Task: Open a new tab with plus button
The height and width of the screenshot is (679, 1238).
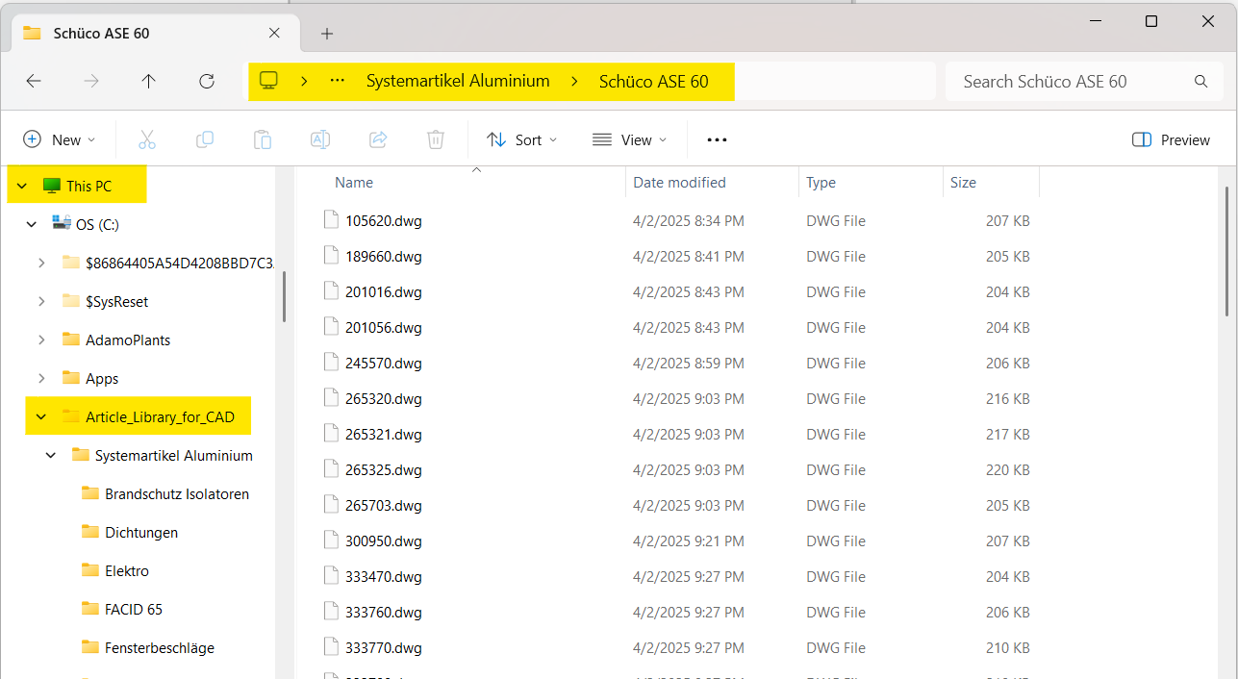Action: coord(327,34)
